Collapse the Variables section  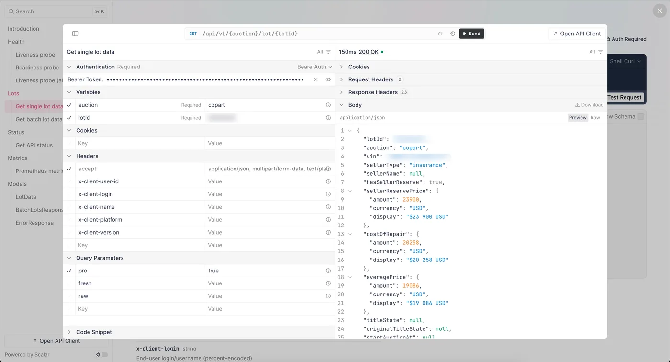tap(69, 92)
